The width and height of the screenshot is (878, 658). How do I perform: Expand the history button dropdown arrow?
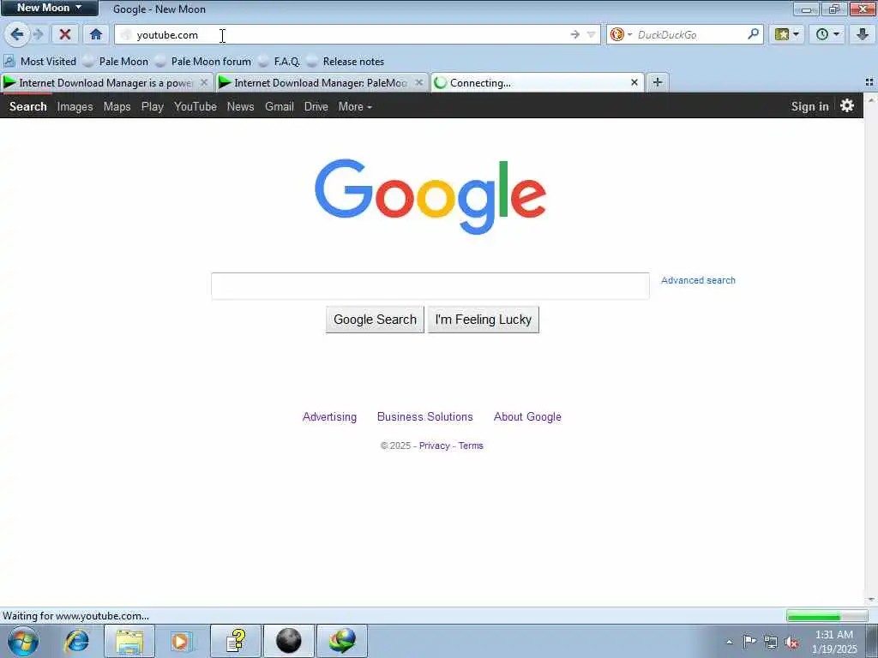[837, 34]
